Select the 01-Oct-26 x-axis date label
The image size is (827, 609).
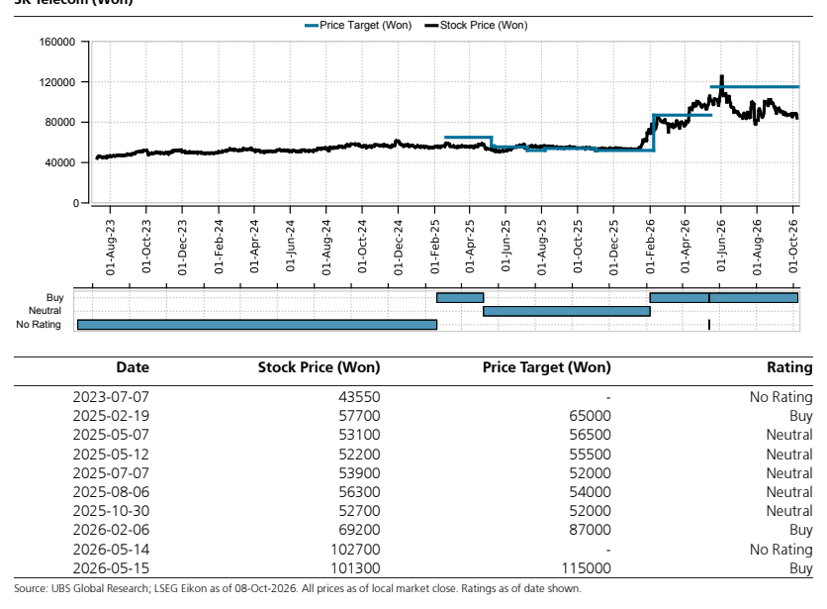pyautogui.click(x=793, y=247)
